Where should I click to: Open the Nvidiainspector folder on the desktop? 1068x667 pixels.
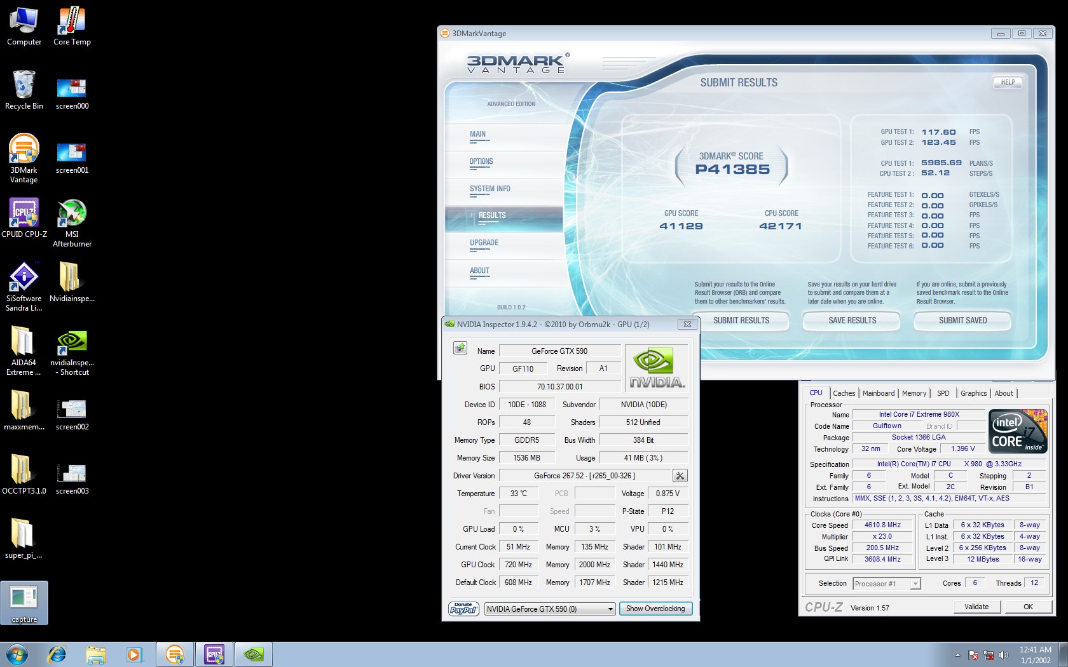pyautogui.click(x=72, y=283)
